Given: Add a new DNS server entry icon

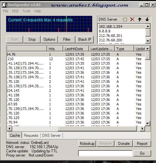Looking at the screenshot, I should tap(125, 19).
